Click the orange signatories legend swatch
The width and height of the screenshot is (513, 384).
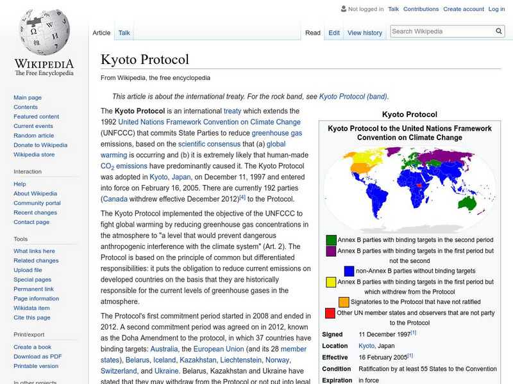point(344,302)
